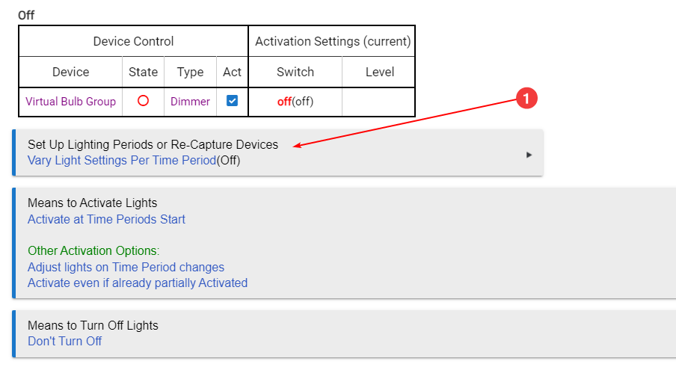Click the empty Level cell
Viewport: 676px width, 376px height.
(x=379, y=102)
